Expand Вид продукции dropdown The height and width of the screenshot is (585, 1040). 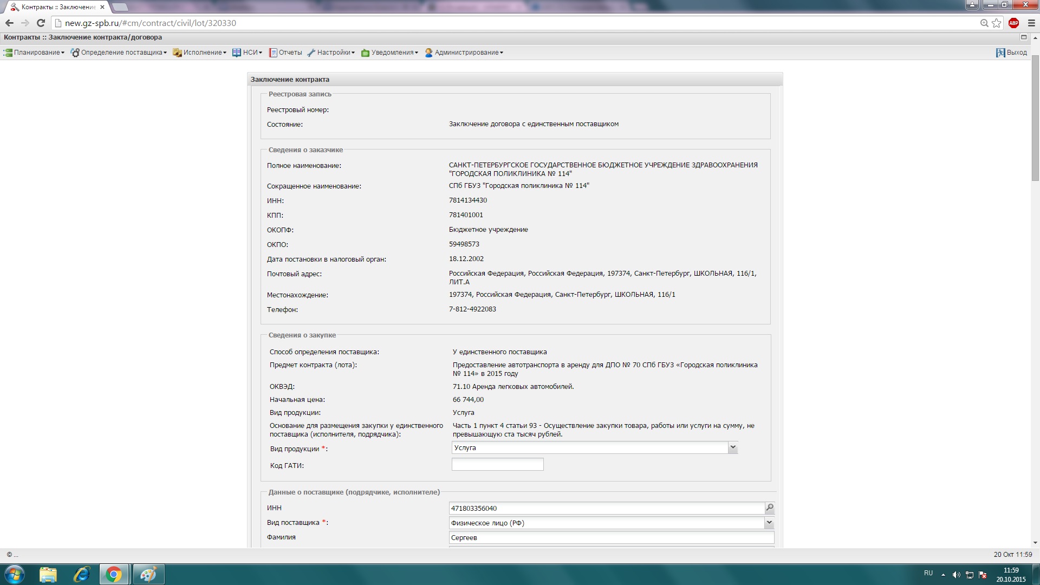pyautogui.click(x=732, y=447)
